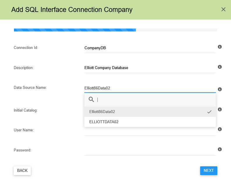Click the info icon for Connection Id
The height and width of the screenshot is (194, 231).
pos(220,47)
